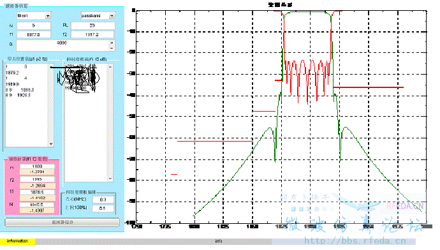Click the N order input field
The width and height of the screenshot is (440, 250).
[x=34, y=26]
